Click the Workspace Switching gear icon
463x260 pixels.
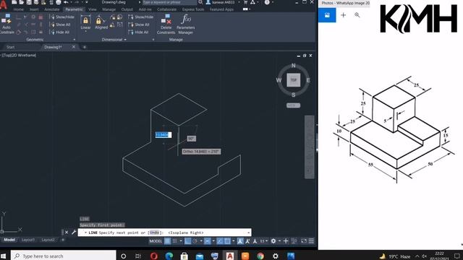point(273,241)
